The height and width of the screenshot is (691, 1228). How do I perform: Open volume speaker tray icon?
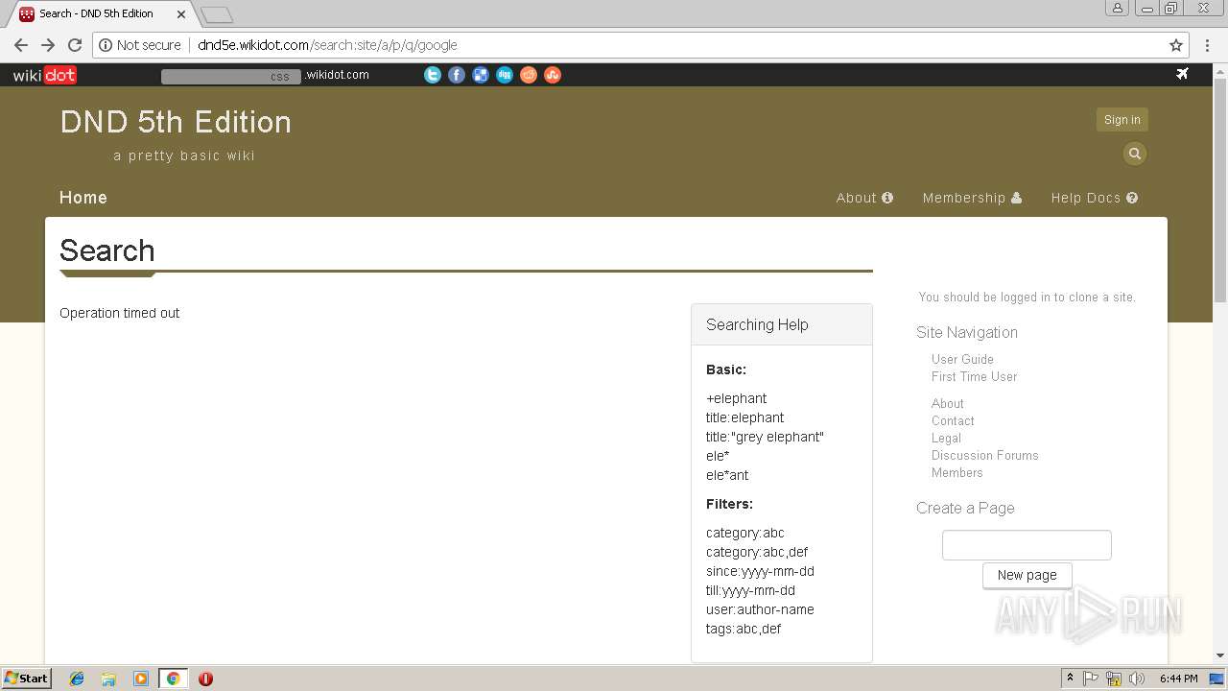pyautogui.click(x=1137, y=679)
